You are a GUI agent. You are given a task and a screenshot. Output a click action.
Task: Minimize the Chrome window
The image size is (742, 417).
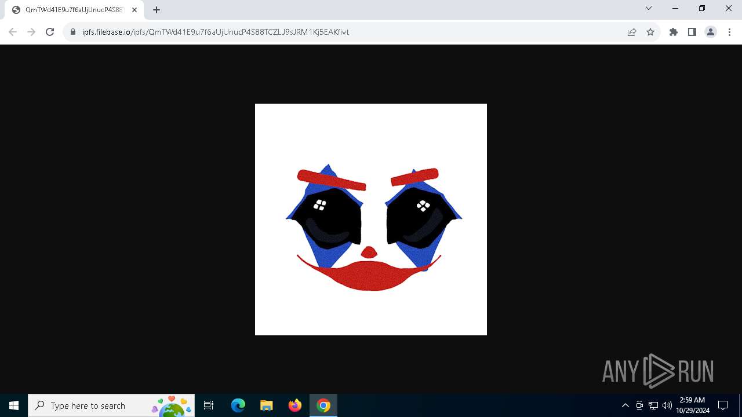click(675, 8)
